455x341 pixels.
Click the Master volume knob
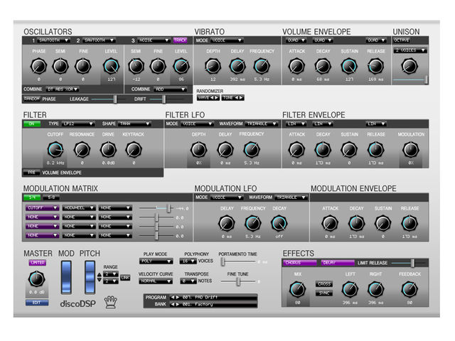click(36, 279)
